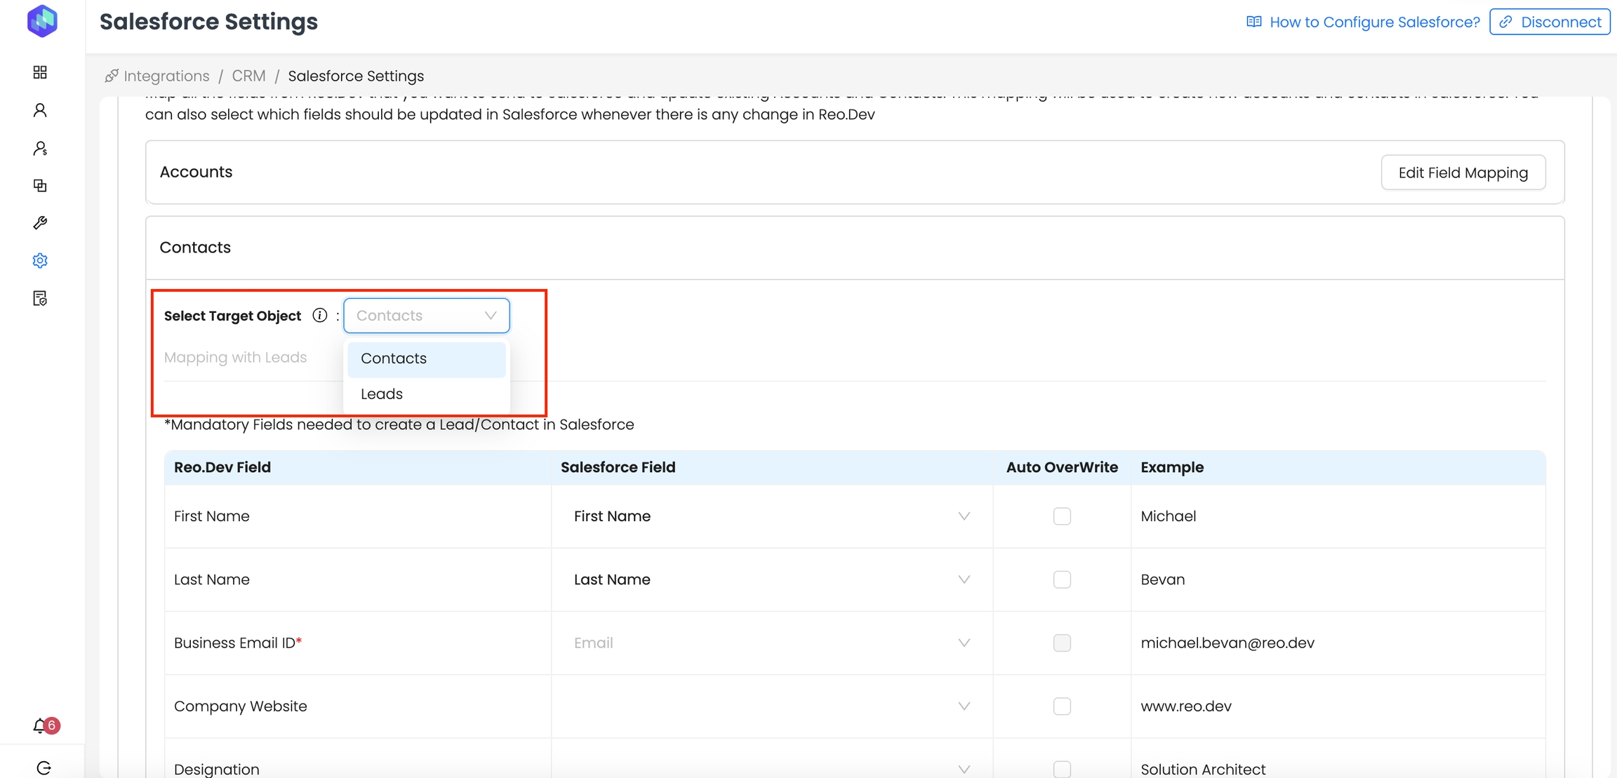Open the settings gear sidebar icon

40,261
